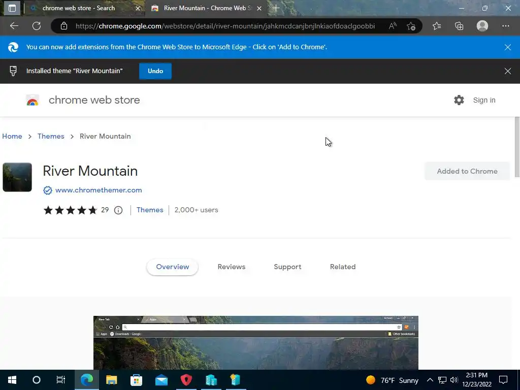
Task: Open the browser profile avatar
Action: [482, 26]
